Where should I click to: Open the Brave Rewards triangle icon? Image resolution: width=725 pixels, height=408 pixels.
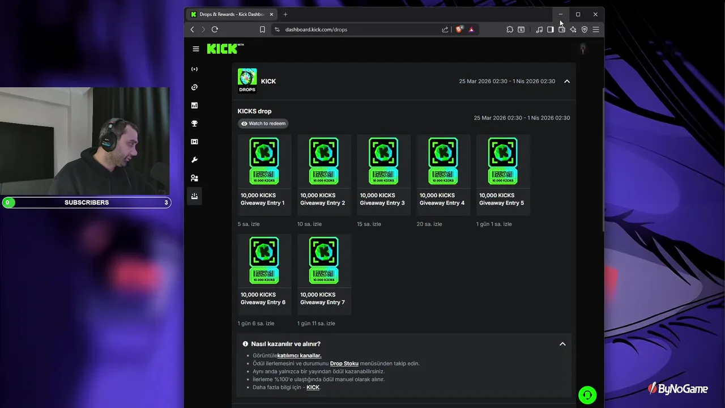click(471, 29)
